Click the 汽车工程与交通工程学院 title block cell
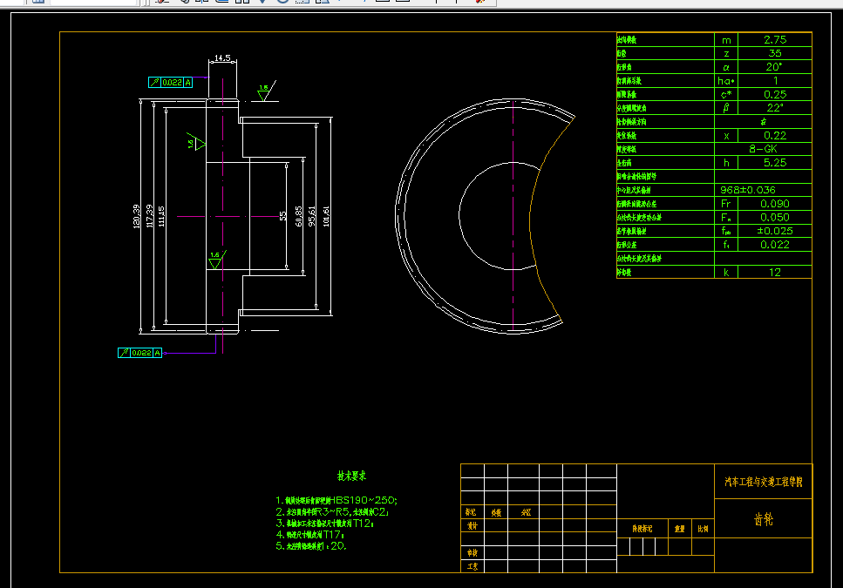The image size is (843, 588). pyautogui.click(x=764, y=482)
